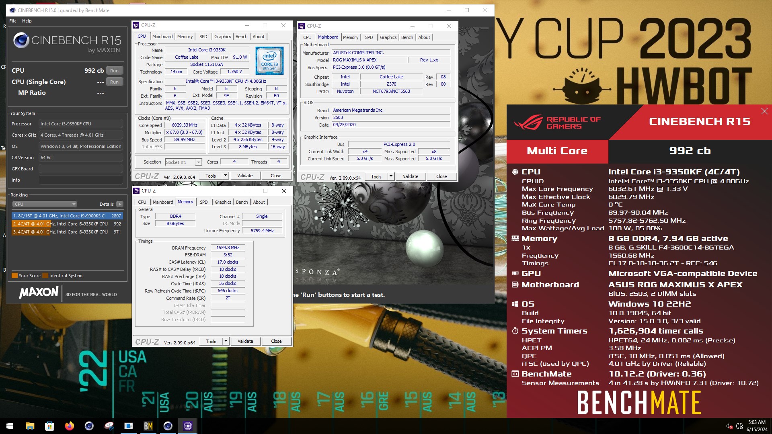Run the CPU Single Core test
Image resolution: width=772 pixels, height=434 pixels.
pos(115,82)
